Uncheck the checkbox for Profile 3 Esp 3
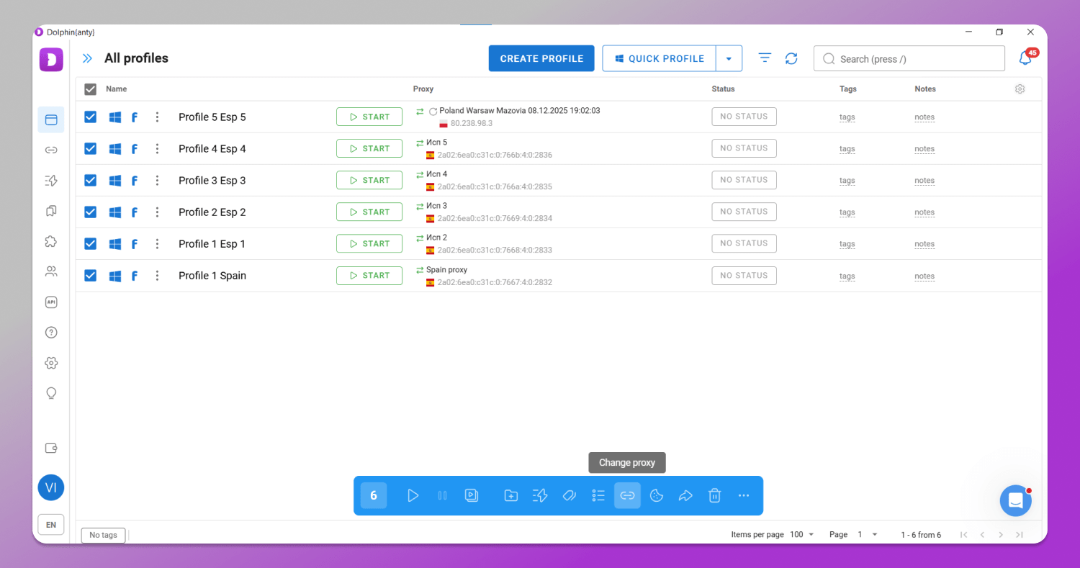Screen dimensions: 1080x568 [90, 180]
